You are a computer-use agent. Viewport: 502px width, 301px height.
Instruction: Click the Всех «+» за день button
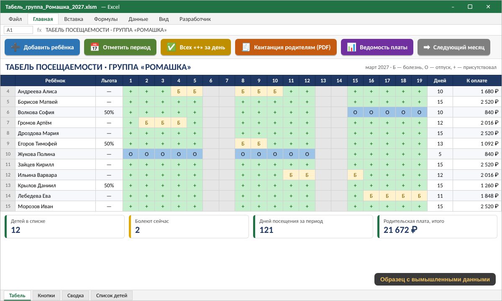196,47
